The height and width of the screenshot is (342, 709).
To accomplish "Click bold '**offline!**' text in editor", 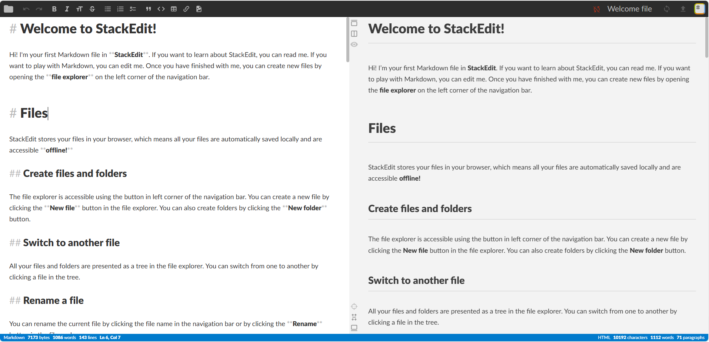I will pyautogui.click(x=56, y=150).
